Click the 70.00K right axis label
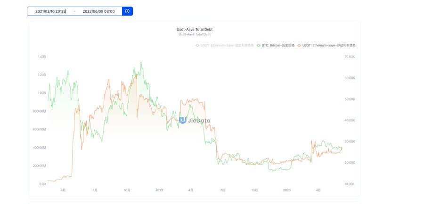The width and height of the screenshot is (424, 204). pyautogui.click(x=350, y=57)
